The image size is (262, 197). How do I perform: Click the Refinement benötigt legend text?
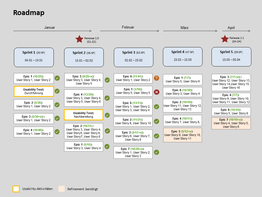82,189
